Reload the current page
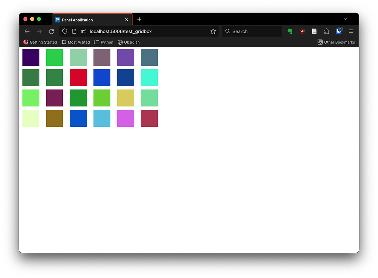Screen dimensions: 378x278 point(51,31)
